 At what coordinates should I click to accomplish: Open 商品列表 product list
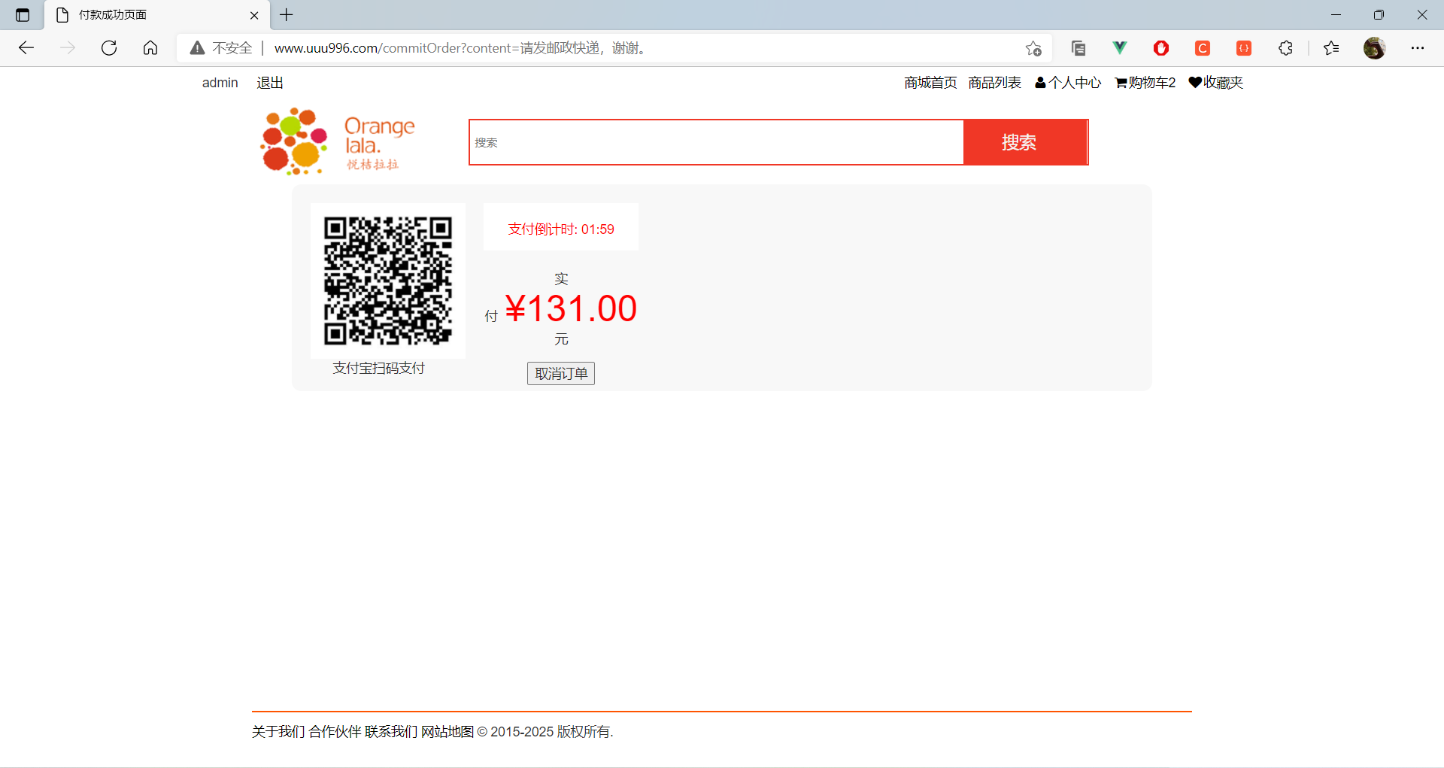click(994, 83)
